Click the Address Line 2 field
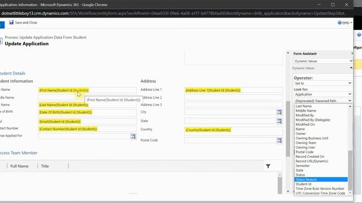 click(234, 98)
